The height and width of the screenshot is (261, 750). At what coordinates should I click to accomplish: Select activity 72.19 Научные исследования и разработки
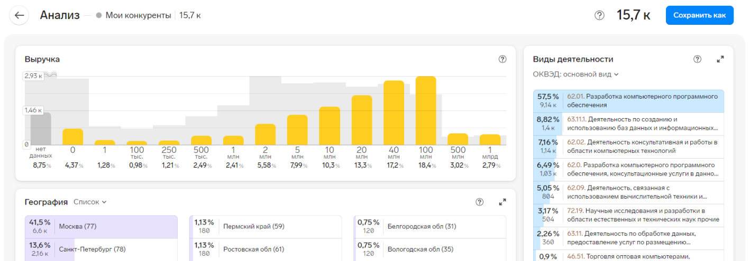(628, 215)
